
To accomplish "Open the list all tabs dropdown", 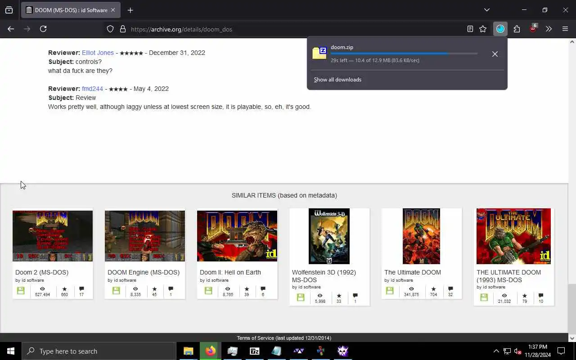I will point(487,10).
